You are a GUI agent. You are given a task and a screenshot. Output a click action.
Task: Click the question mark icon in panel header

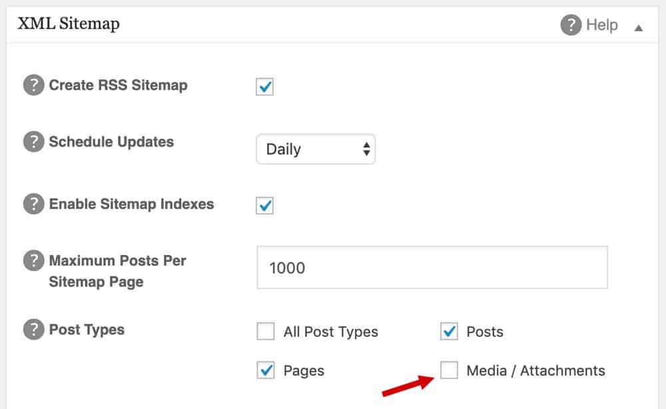pyautogui.click(x=571, y=26)
